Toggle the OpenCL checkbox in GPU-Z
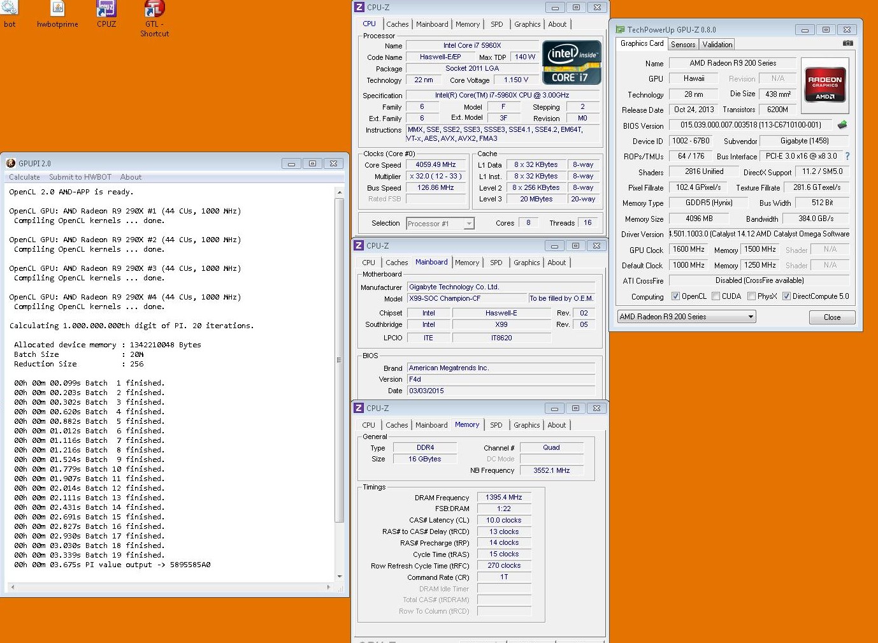Viewport: 878px width, 643px height. coord(675,296)
